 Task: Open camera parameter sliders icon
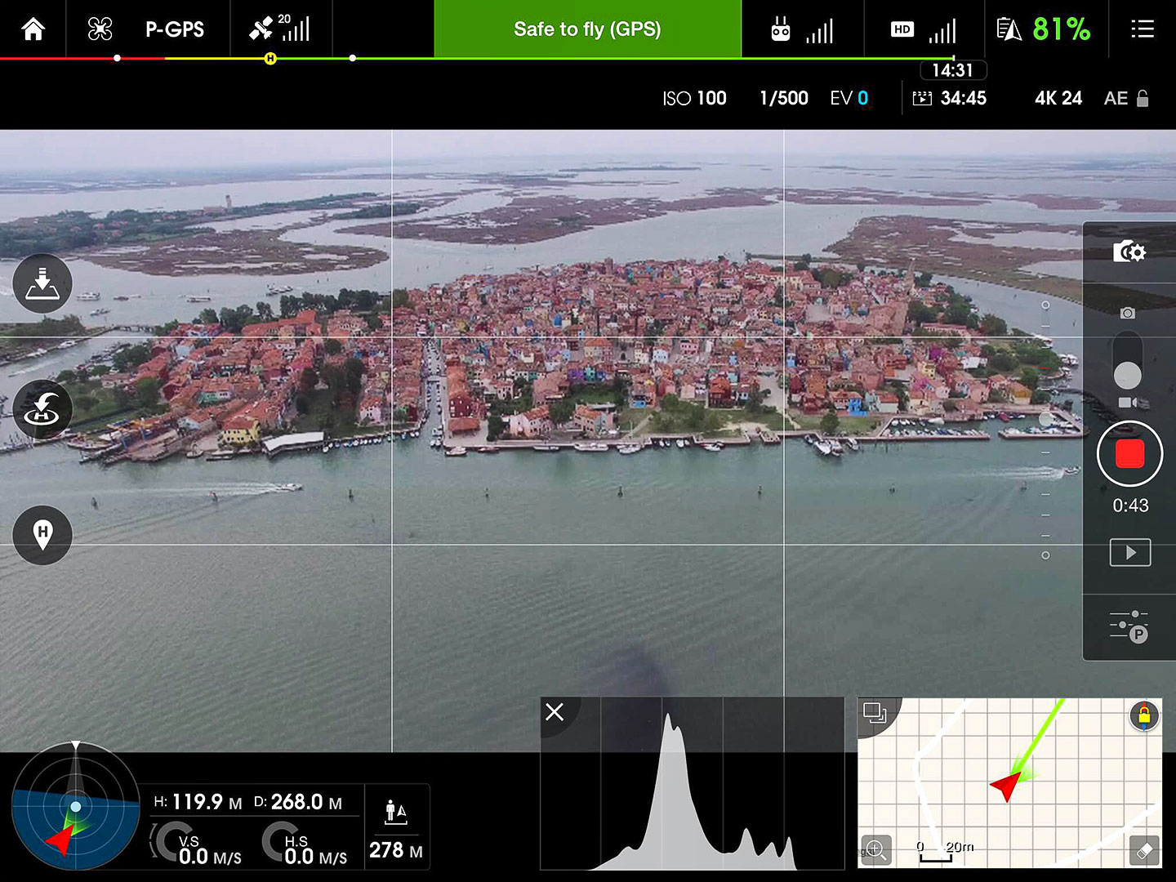click(x=1129, y=626)
